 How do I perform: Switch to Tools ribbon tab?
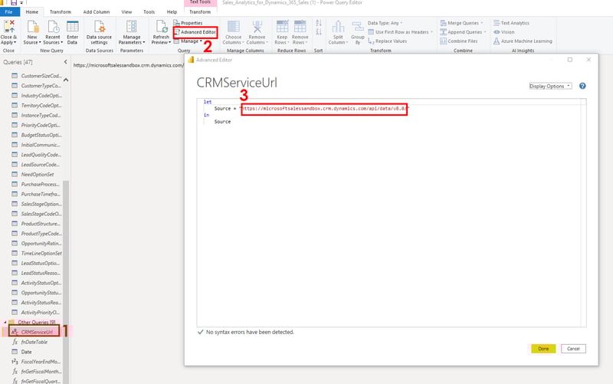click(x=149, y=11)
